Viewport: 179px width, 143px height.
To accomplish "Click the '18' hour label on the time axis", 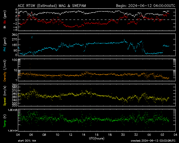I will coord(110,135).
